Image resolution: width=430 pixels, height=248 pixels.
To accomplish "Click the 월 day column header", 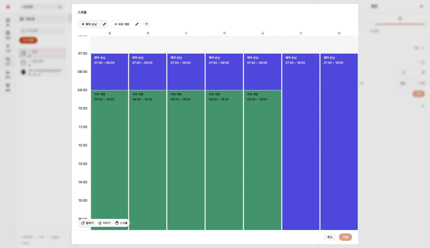I will (x=110, y=33).
